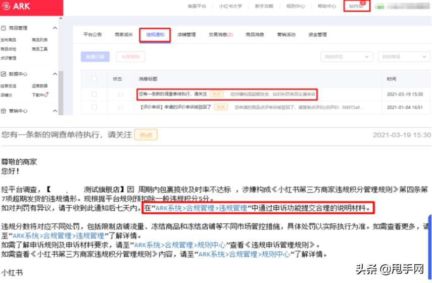Click the sidebar vertical scrollbar thumb
This screenshot has width=432, height=283.
point(61,92)
